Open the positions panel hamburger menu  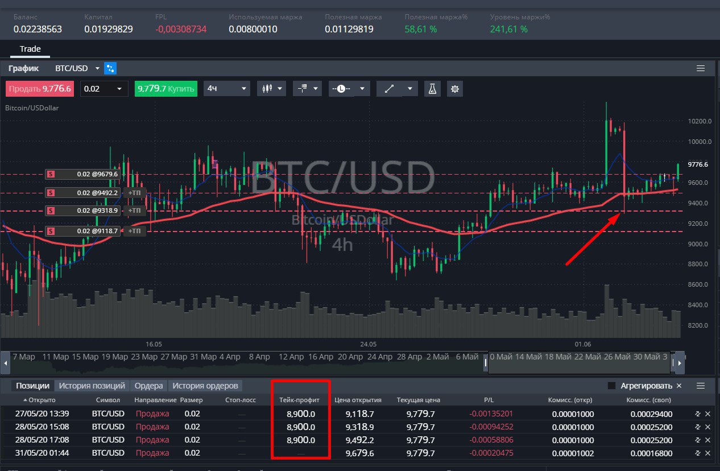701,386
